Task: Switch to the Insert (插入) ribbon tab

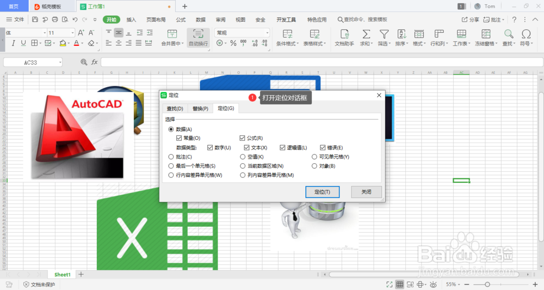Action: pyautogui.click(x=131, y=20)
